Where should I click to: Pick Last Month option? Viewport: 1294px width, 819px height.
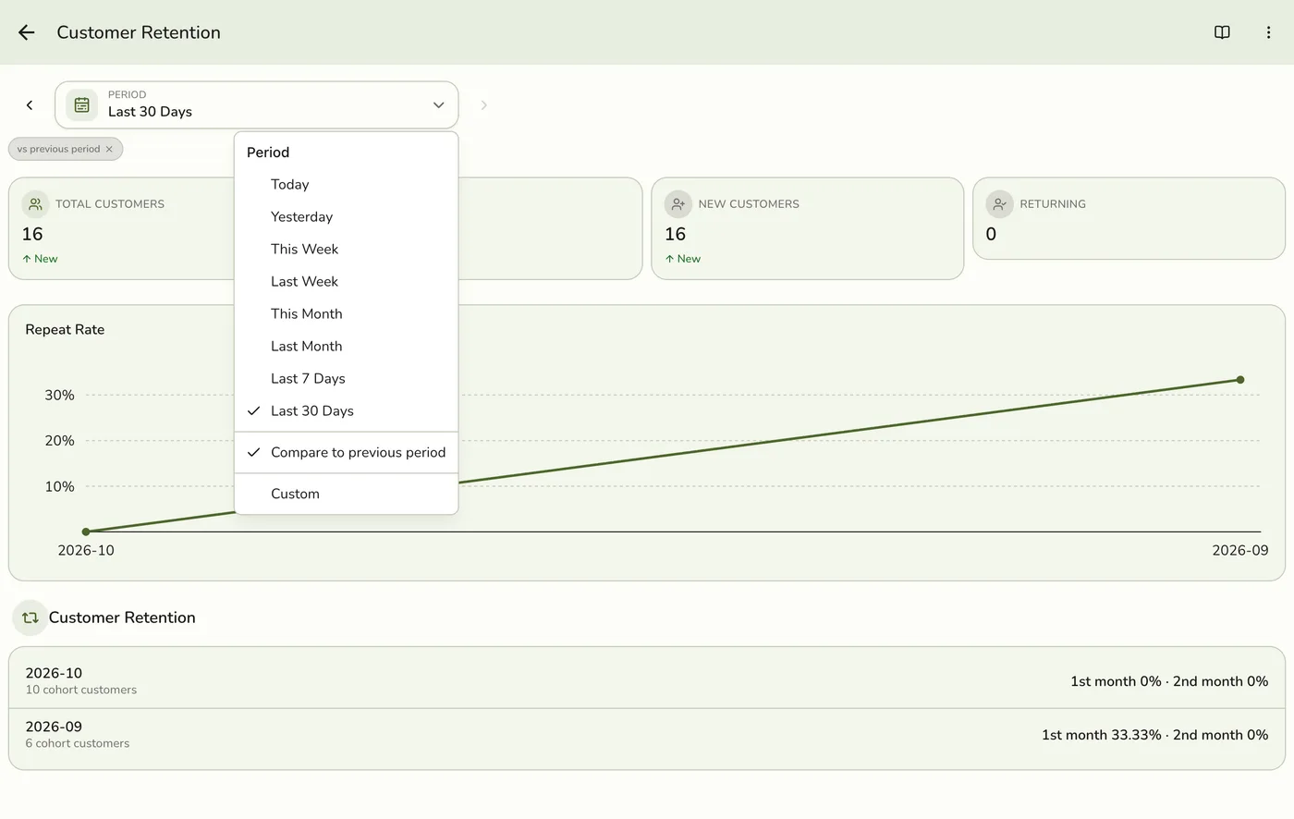[347, 347]
